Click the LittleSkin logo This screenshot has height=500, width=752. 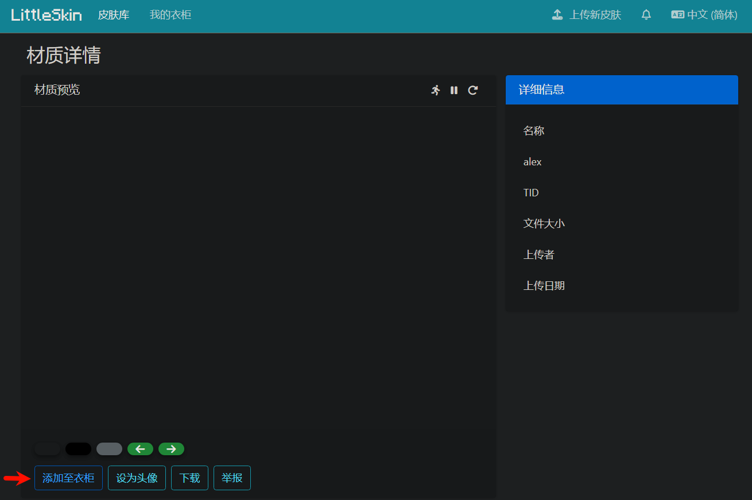click(x=46, y=15)
